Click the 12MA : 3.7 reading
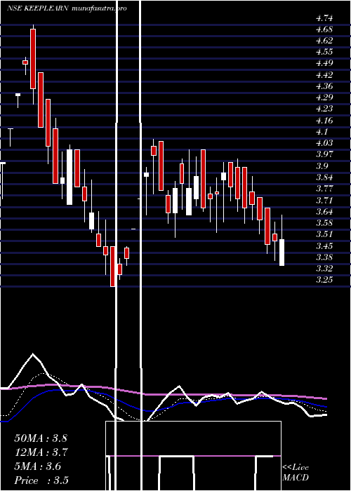The width and height of the screenshot is (351, 491). click(x=41, y=452)
